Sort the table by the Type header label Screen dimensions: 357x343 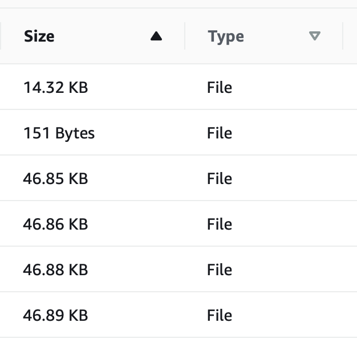[226, 37]
